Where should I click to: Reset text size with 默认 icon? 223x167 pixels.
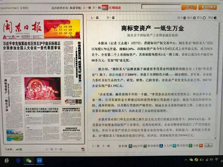pos(204,18)
